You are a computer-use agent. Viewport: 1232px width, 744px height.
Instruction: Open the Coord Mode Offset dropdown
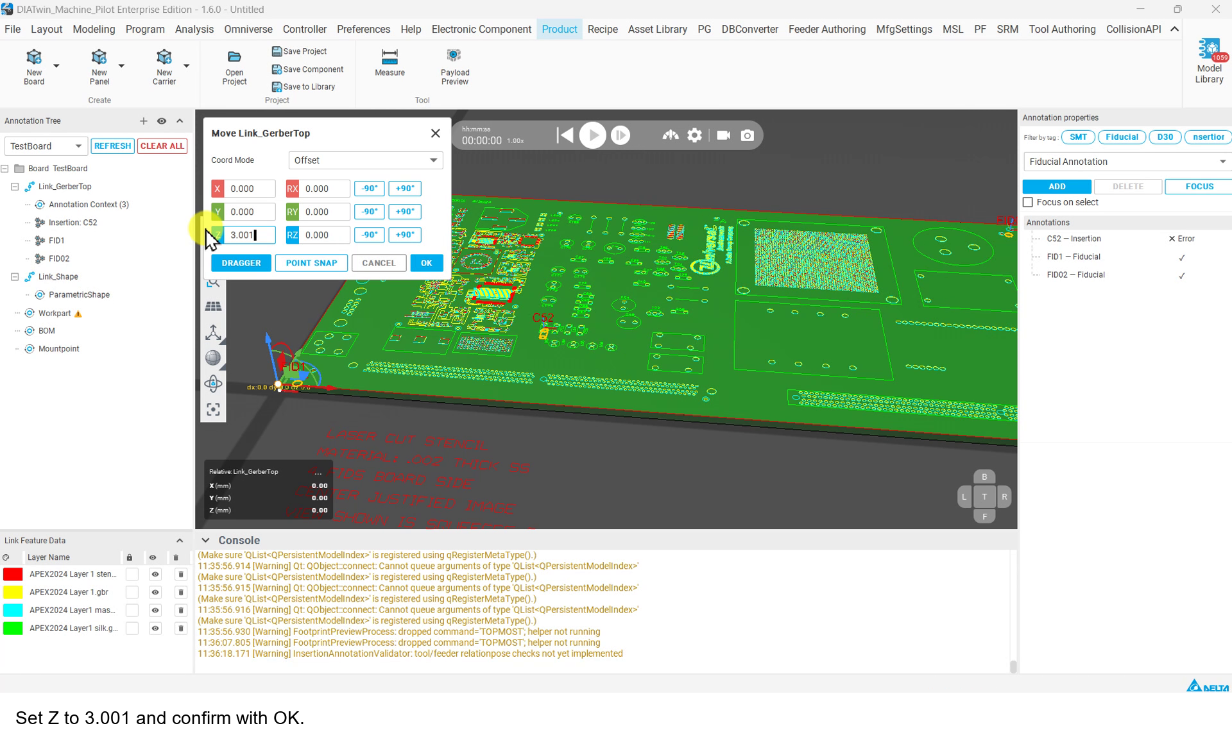point(366,160)
